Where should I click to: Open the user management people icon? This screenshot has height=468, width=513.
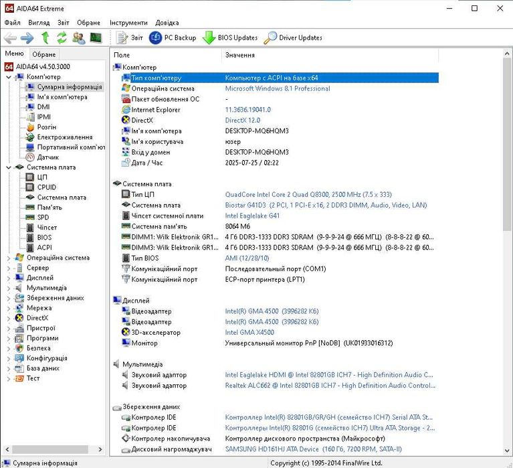click(x=79, y=37)
